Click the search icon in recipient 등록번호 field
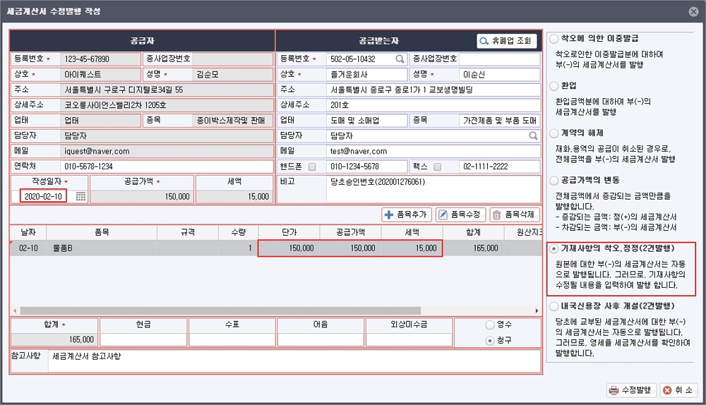 point(400,59)
